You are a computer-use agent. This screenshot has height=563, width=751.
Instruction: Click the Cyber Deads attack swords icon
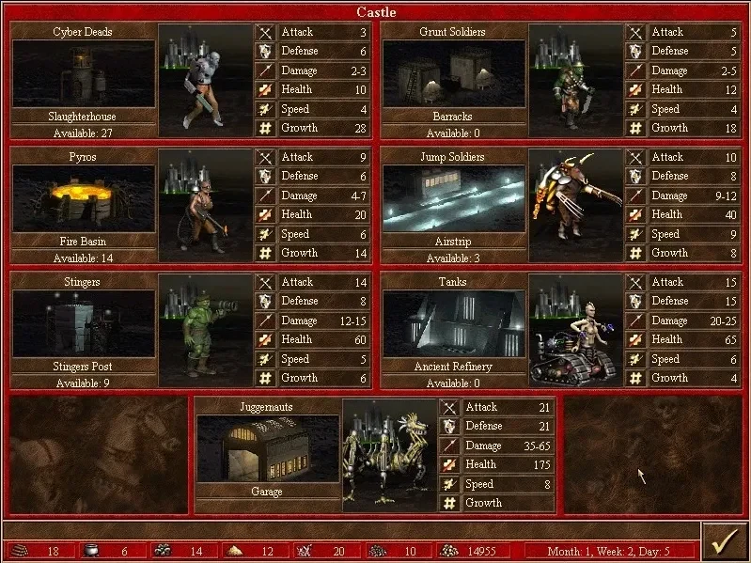[x=265, y=33]
